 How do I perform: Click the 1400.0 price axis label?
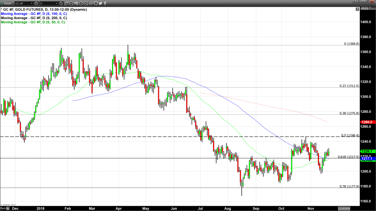366,22
